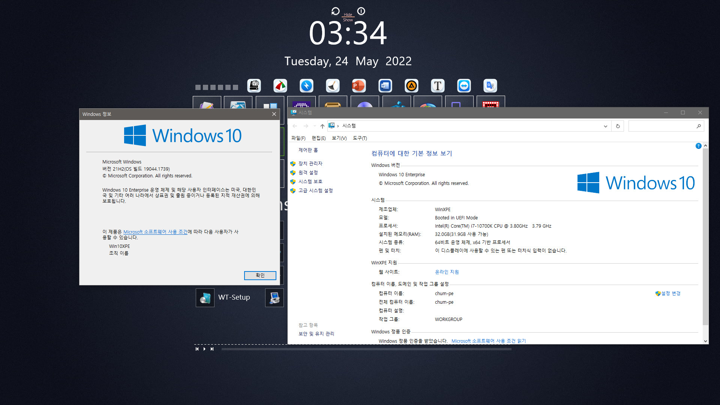Open Microsoft 소프트웨어 사용 조건 읽기 link
The image size is (720, 405).
coord(489,341)
